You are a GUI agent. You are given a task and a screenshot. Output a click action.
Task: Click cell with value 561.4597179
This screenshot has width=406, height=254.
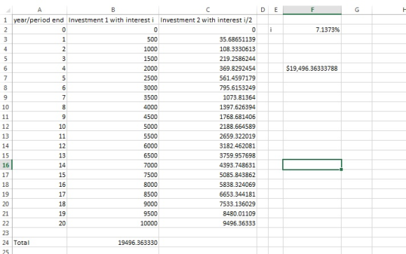tap(208, 78)
